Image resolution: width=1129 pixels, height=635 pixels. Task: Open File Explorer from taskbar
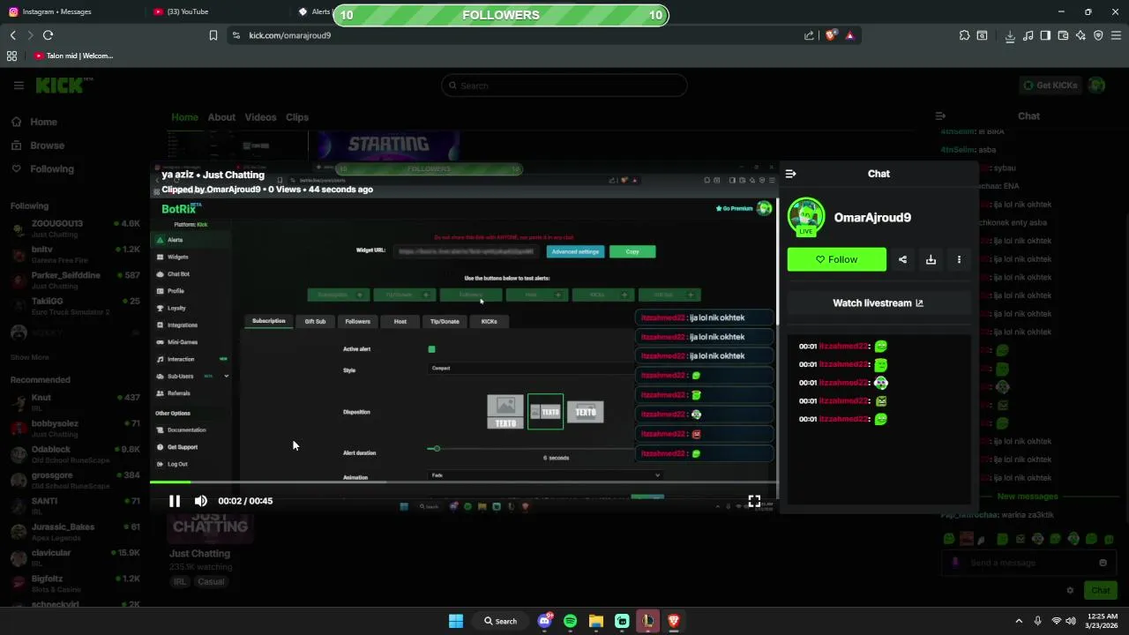tap(596, 621)
